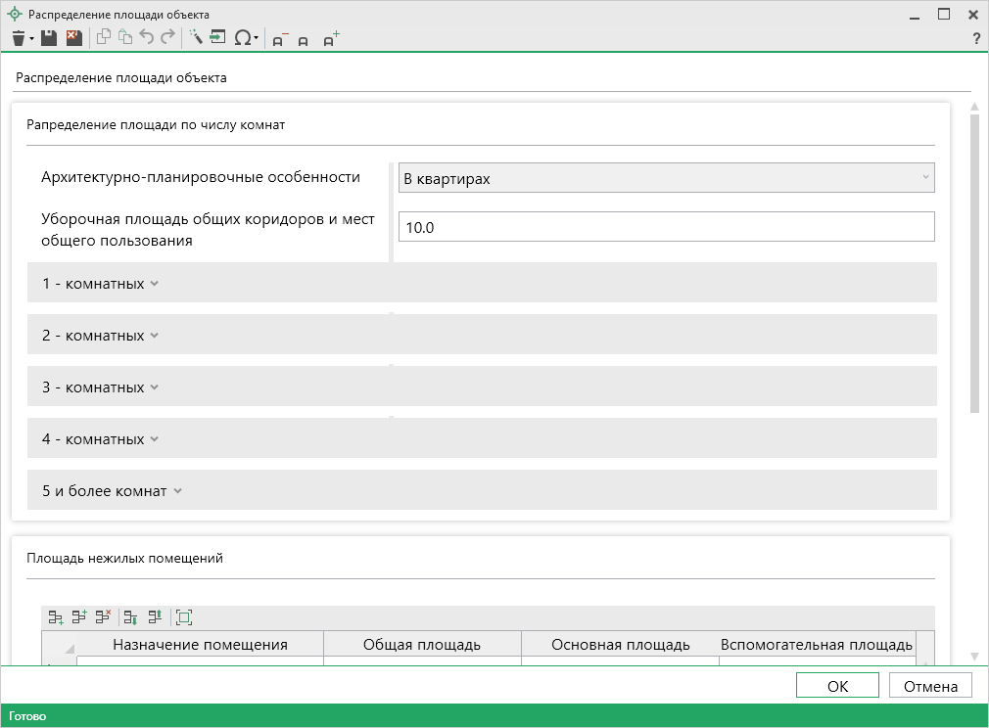Click the save-and-close disk icon with red X
The width and height of the screenshot is (989, 728).
73,38
